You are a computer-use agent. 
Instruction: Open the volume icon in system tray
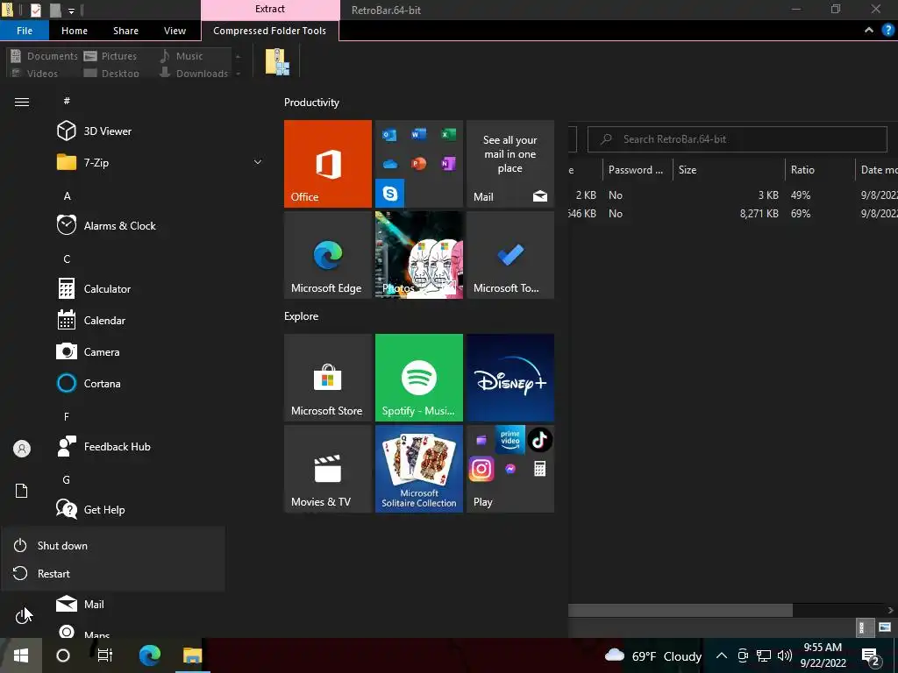click(x=785, y=655)
